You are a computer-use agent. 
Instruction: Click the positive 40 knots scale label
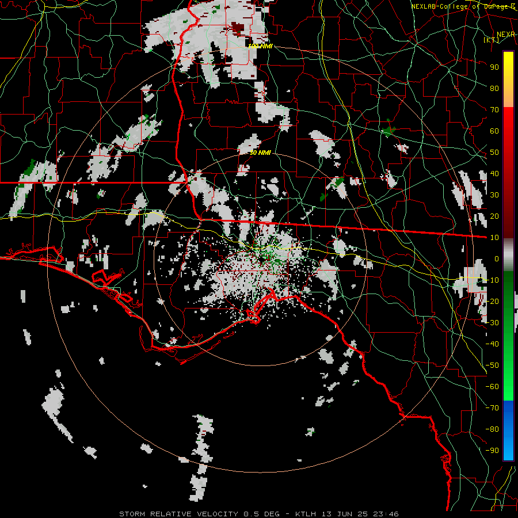494,174
